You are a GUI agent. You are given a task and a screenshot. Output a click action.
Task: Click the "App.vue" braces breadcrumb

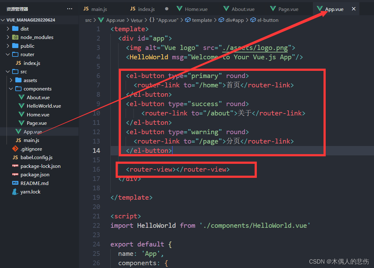click(x=164, y=20)
